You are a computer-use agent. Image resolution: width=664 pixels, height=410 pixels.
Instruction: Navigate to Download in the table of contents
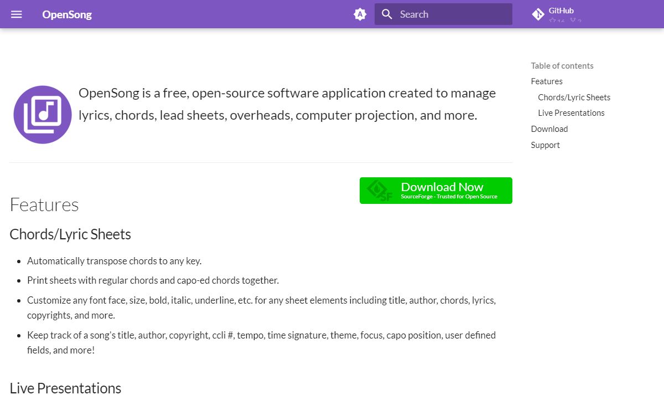tap(549, 129)
